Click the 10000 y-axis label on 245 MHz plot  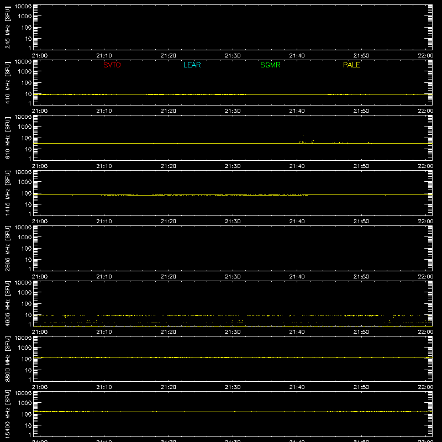click(23, 7)
